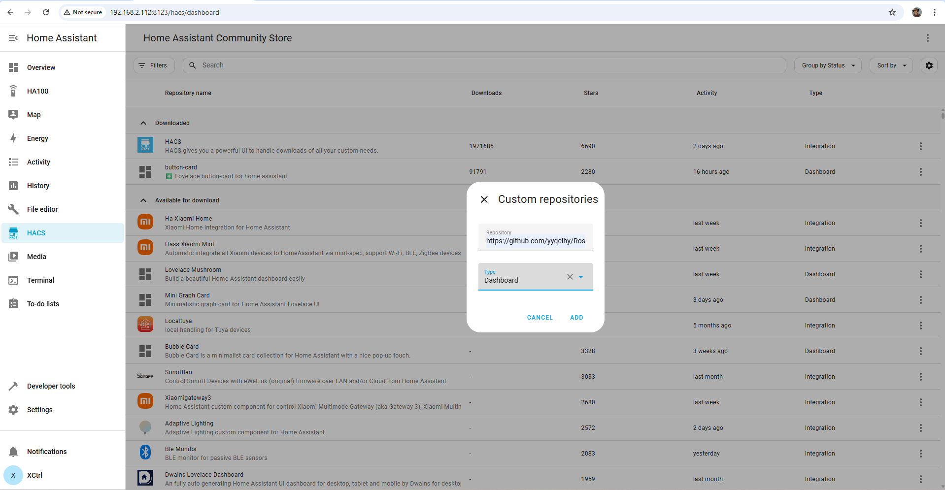The width and height of the screenshot is (945, 490).
Task: Open the Hass Xiaomi Miot row menu
Action: (x=920, y=249)
